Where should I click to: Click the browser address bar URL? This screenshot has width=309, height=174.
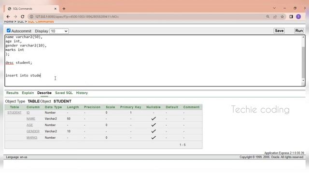(77, 17)
